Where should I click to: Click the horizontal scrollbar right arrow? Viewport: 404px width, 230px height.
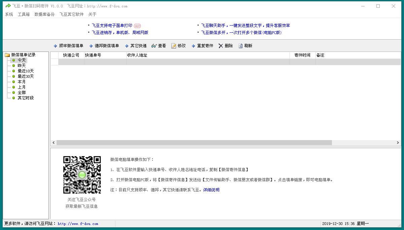[x=398, y=143]
